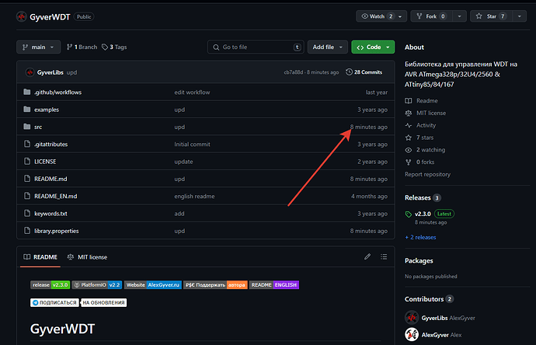Open the main branch selector dropdown
Viewport: 536px width, 345px height.
[38, 47]
